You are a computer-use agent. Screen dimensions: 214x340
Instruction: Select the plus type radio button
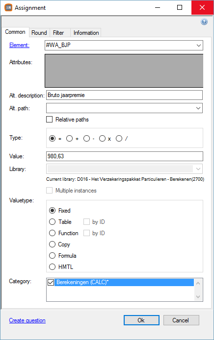(69, 138)
